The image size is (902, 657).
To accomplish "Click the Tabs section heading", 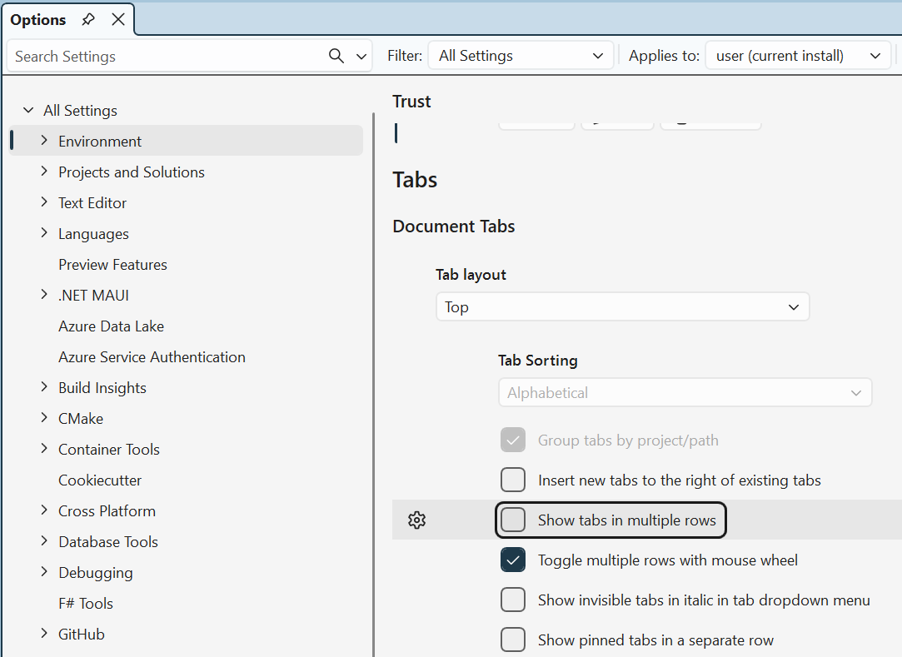I will [415, 180].
